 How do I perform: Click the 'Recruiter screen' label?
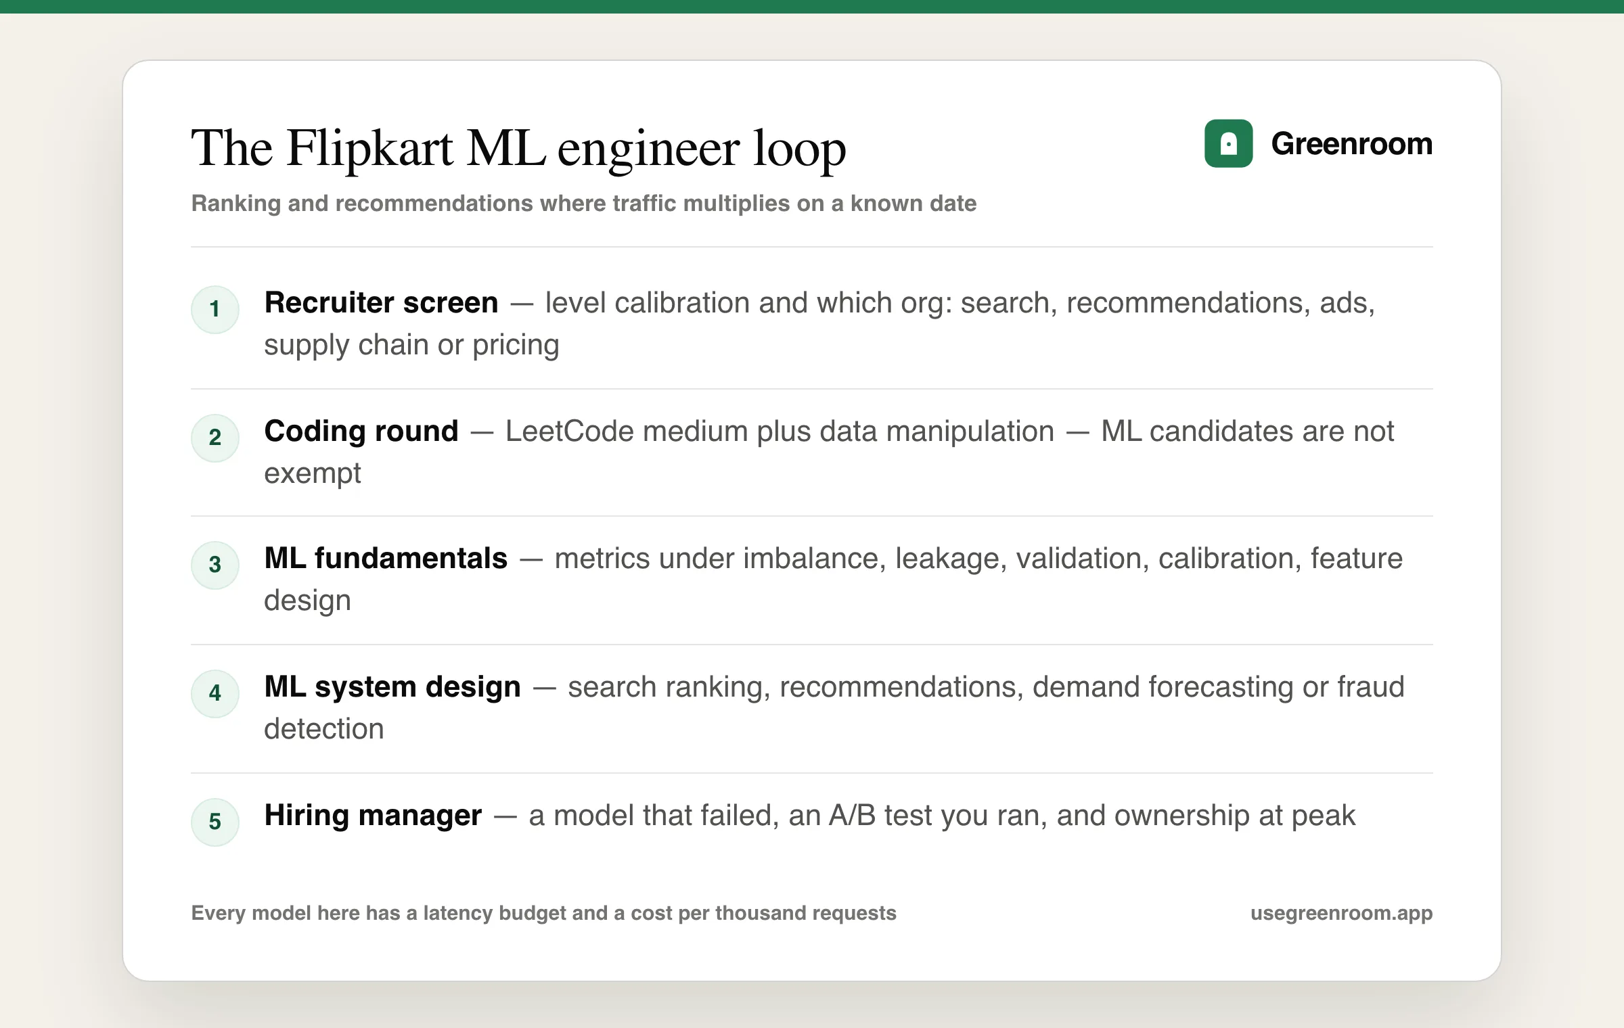click(381, 302)
